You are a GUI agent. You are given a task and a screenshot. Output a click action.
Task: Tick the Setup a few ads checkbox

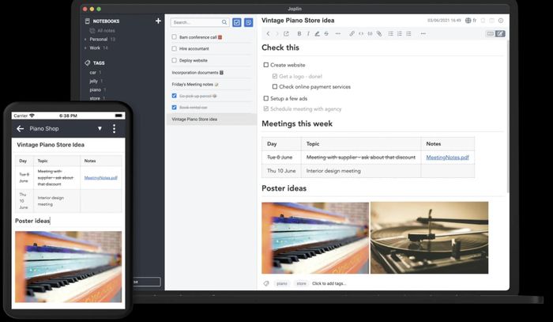(x=266, y=98)
